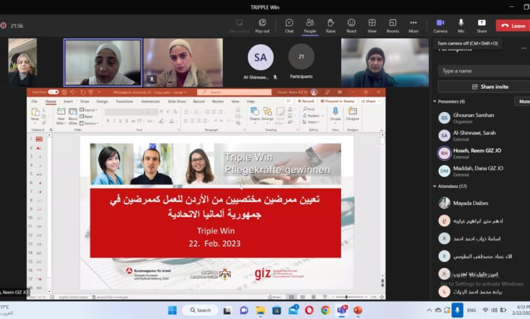
Task: Switch to the Transitions ribbon tab
Action: pyautogui.click(x=124, y=101)
